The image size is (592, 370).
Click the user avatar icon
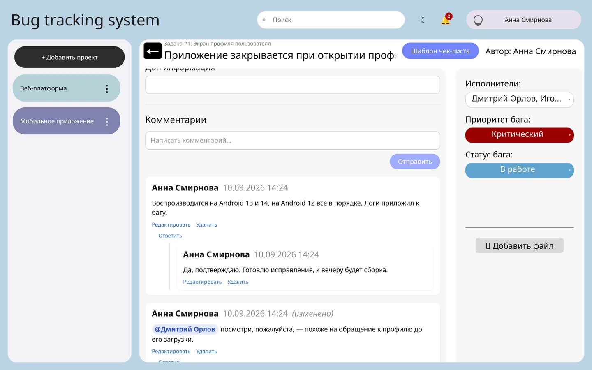(x=478, y=20)
